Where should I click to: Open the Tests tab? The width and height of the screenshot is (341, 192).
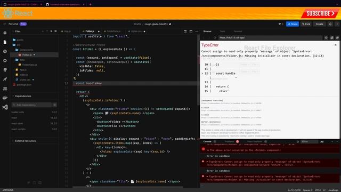(x=223, y=31)
